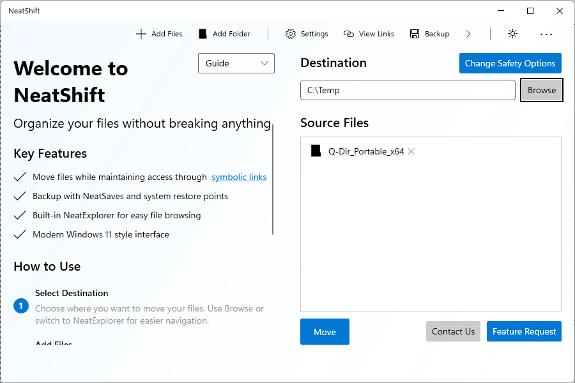Open Settings via the gear icon

(291, 34)
